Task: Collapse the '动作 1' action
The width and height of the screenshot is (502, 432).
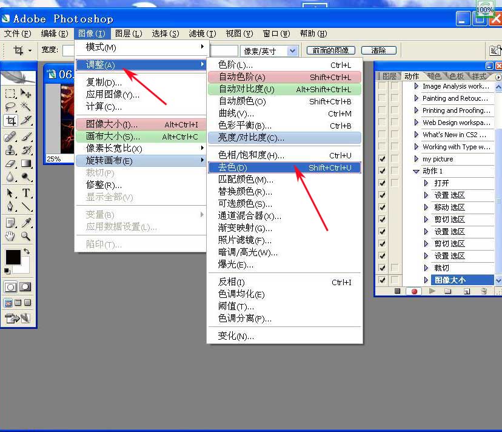Action: 416,171
